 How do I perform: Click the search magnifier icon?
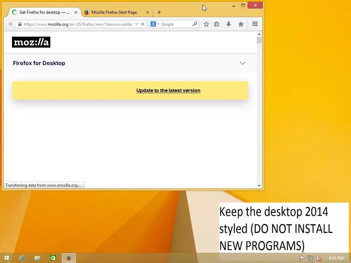[195, 24]
